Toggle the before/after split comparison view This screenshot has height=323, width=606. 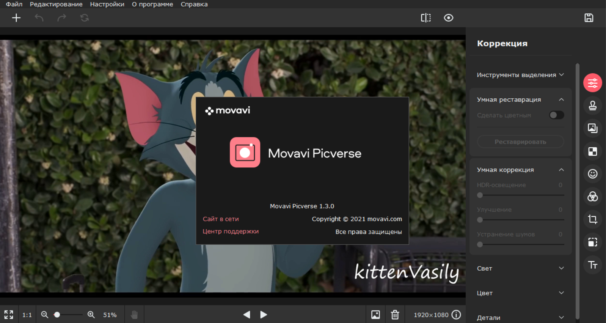tap(426, 18)
